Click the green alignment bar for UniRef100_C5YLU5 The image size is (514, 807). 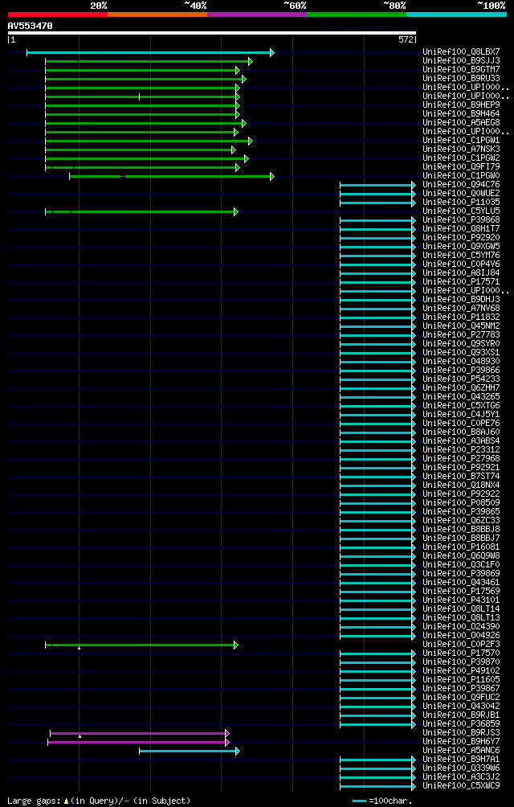141,211
